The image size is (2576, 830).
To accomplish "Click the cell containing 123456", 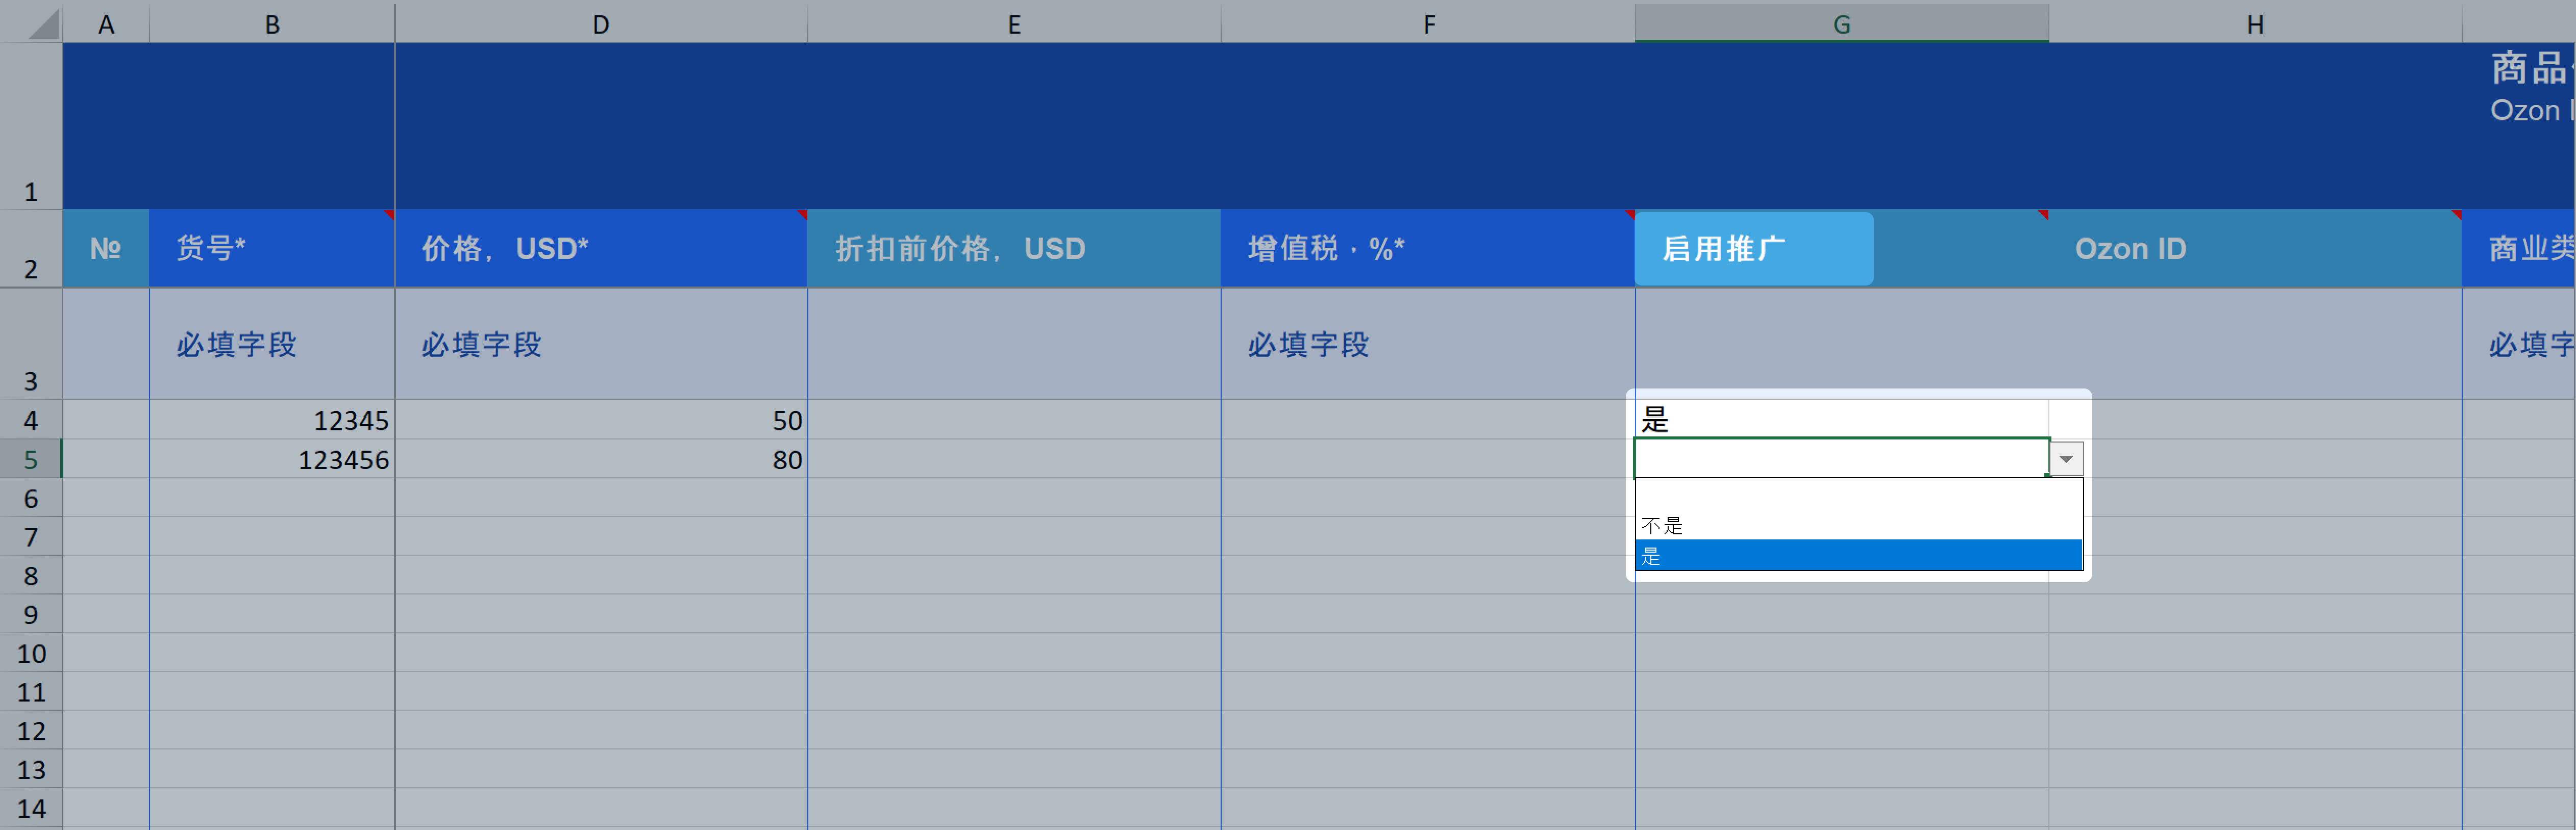I will coord(272,459).
